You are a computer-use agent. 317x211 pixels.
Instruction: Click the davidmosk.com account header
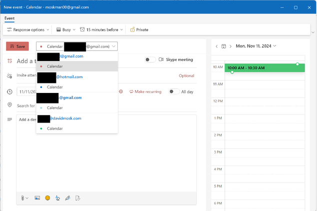coord(77,118)
